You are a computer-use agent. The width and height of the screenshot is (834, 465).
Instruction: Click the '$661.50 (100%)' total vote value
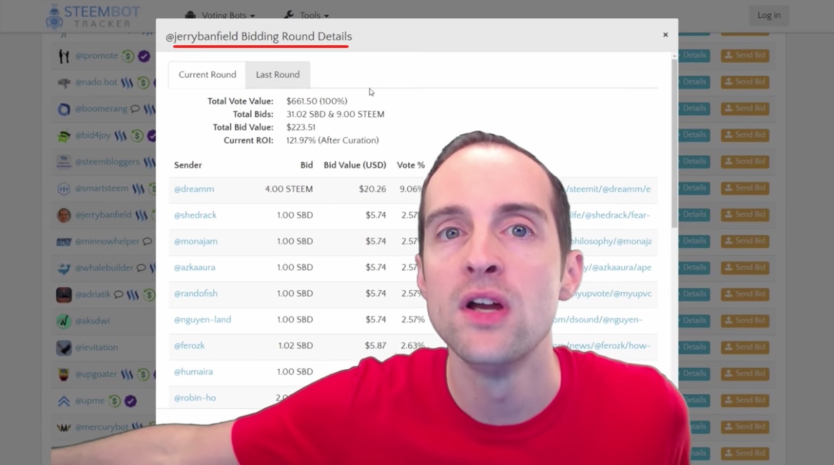(x=317, y=101)
